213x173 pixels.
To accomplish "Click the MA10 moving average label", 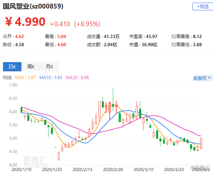I will point(51,78).
